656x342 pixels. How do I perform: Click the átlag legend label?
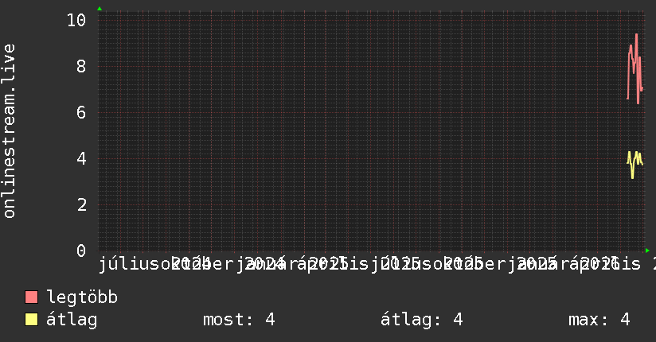tap(72, 320)
